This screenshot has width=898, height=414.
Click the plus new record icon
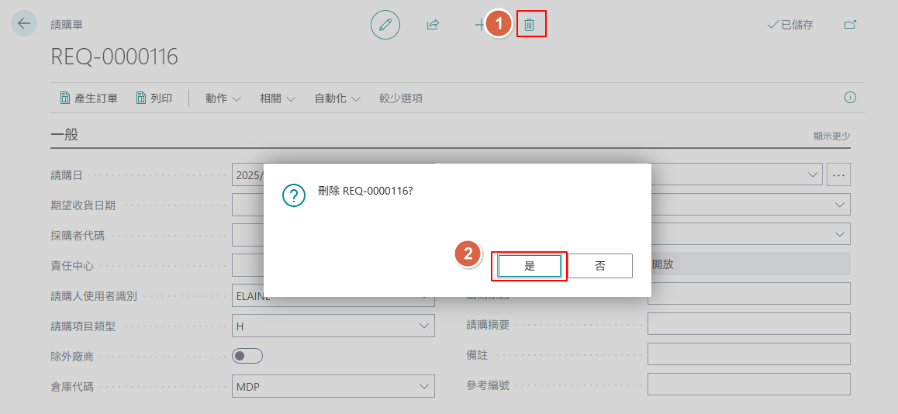(x=480, y=25)
